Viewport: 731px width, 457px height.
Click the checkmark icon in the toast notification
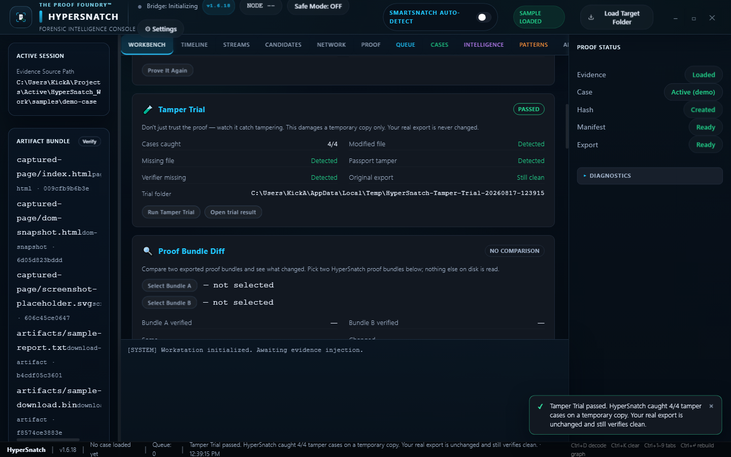pos(540,406)
